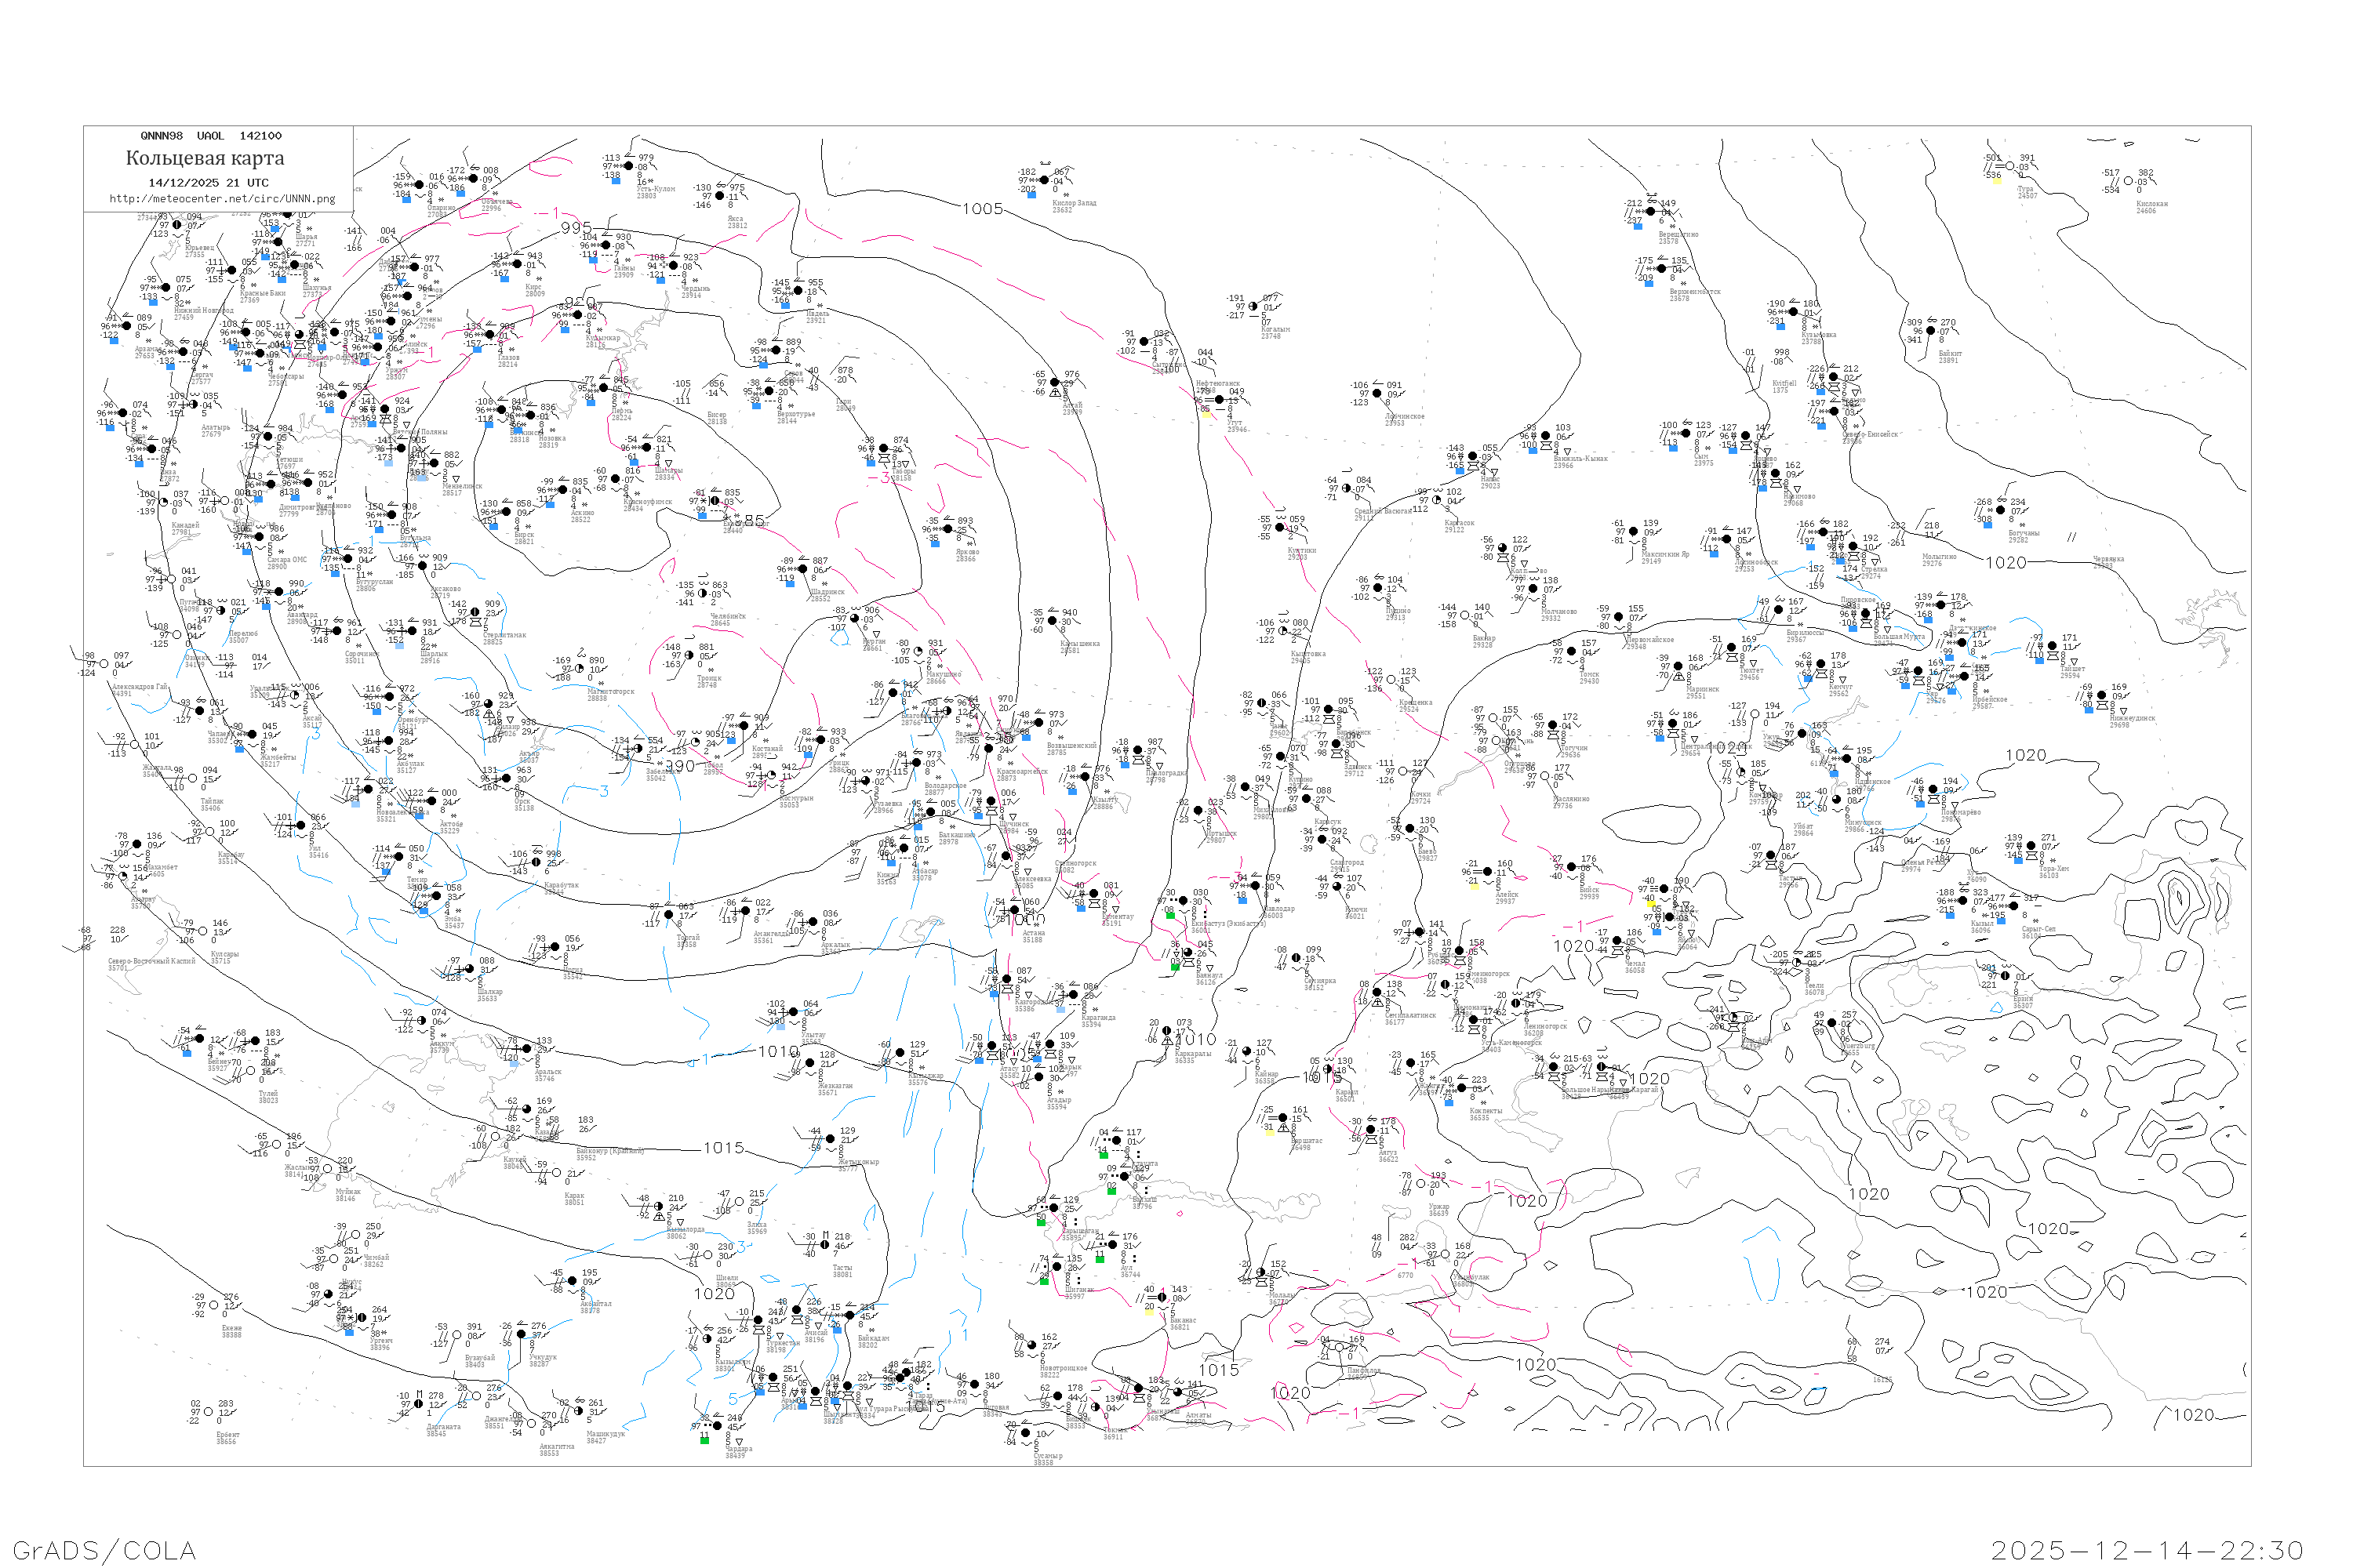Image resolution: width=2353 pixels, height=1568 pixels.
Task: Click the Чердынь station name label
Action: click(696, 289)
